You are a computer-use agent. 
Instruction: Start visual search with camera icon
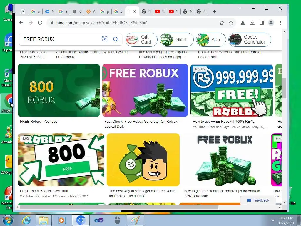[x=104, y=39]
